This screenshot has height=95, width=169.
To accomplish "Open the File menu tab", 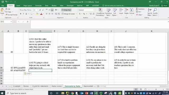I will click(x=3, y=6).
